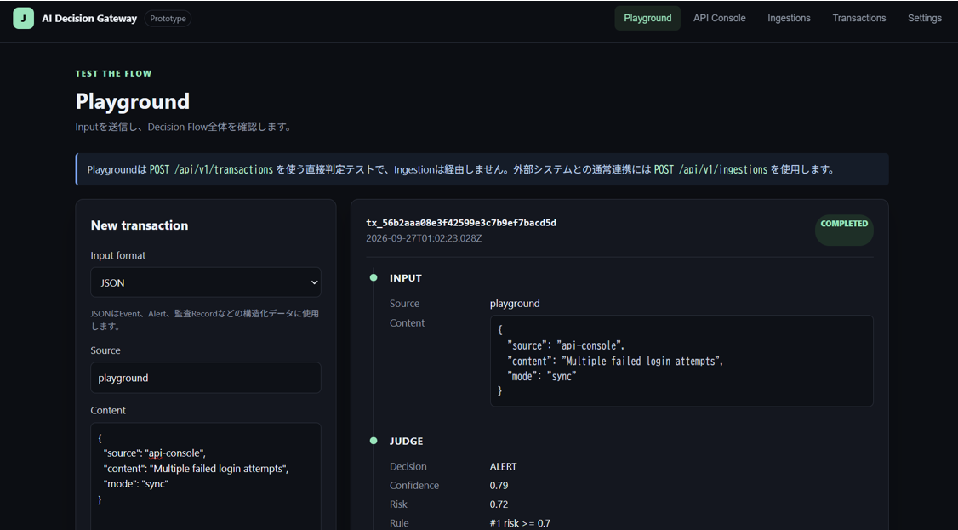This screenshot has height=530, width=958.
Task: Expand the Input format JSON dropdown
Action: pos(206,282)
